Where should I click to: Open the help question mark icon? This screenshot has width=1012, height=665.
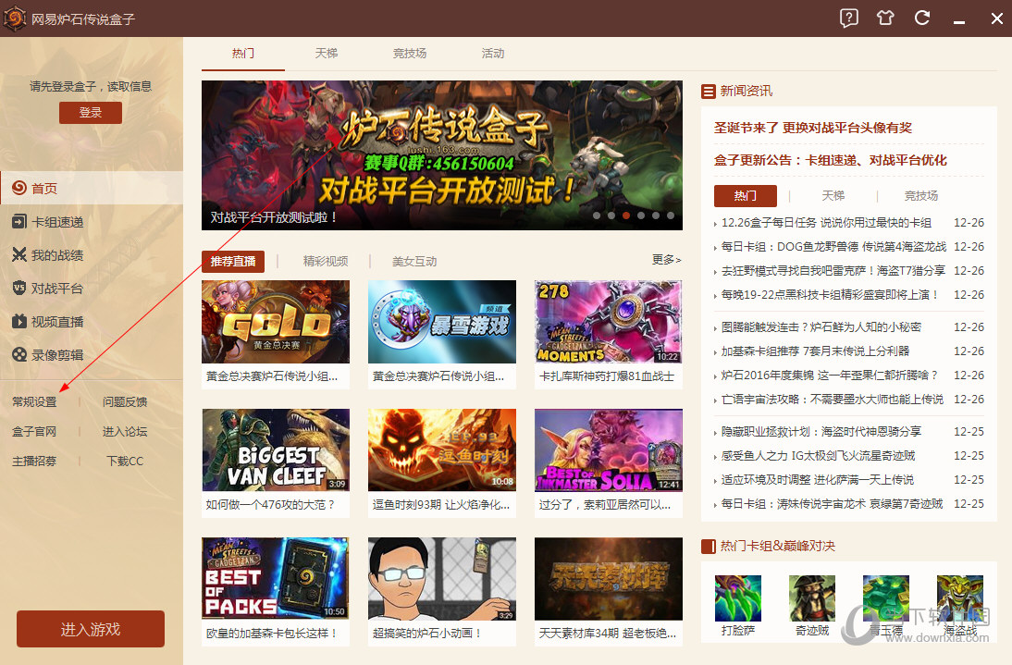848,18
